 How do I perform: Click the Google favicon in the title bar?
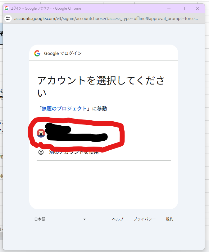coord(7,8)
